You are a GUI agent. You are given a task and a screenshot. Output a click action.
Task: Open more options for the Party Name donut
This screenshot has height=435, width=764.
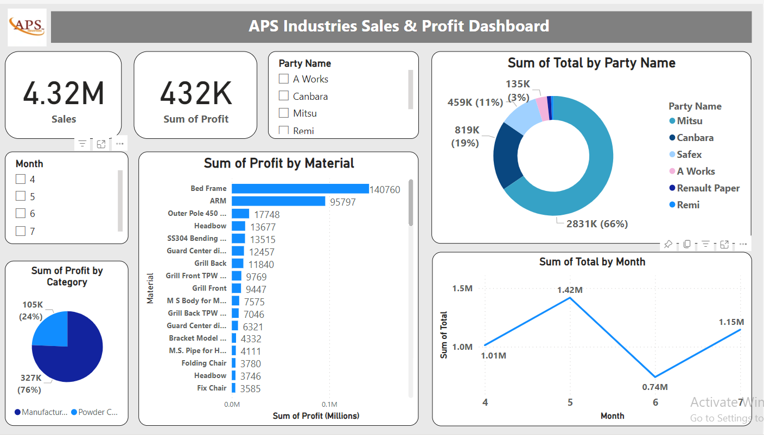click(742, 244)
